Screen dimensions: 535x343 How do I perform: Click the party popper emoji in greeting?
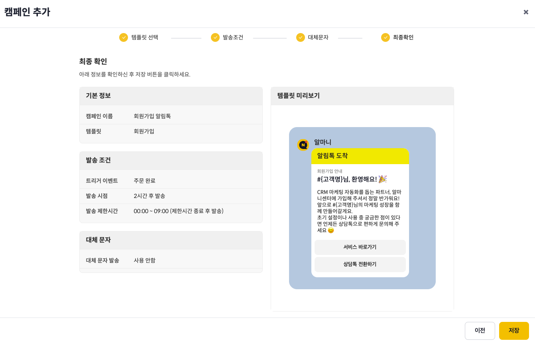tap(383, 179)
